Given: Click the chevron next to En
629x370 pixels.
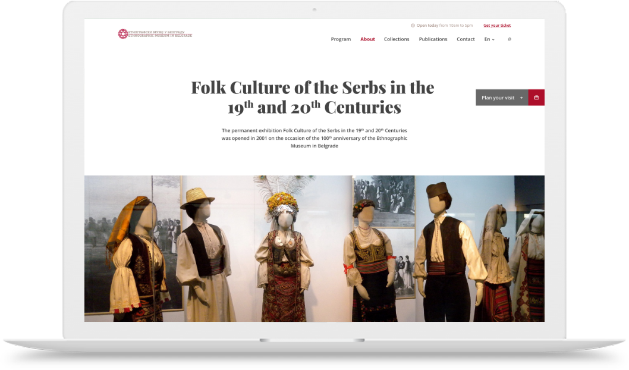Looking at the screenshot, I should coord(493,40).
